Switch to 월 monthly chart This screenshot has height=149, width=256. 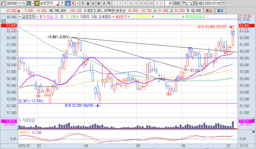pyautogui.click(x=88, y=3)
